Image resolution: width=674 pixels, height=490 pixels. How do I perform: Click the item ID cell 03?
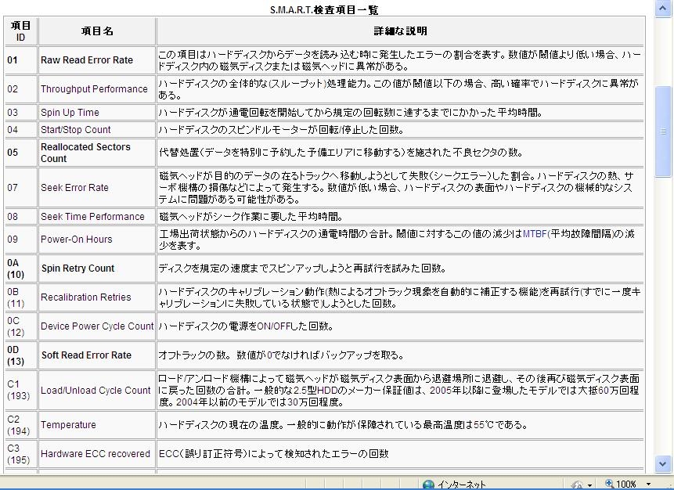tap(20, 113)
